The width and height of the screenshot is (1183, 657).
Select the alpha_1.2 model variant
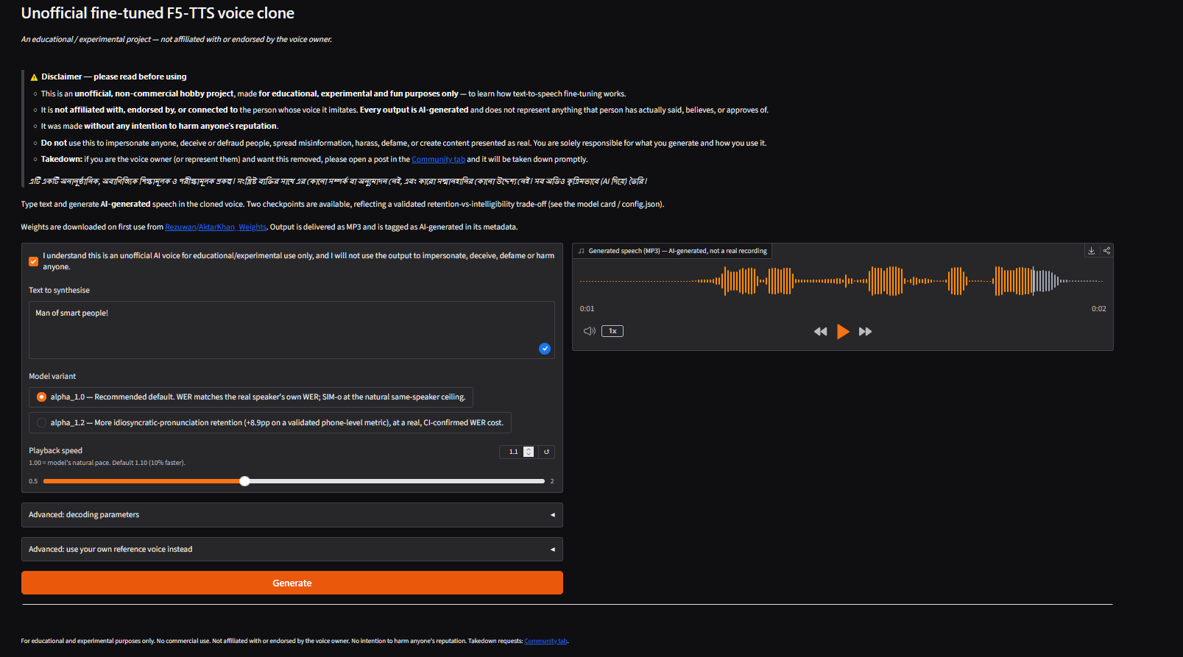tap(270, 423)
